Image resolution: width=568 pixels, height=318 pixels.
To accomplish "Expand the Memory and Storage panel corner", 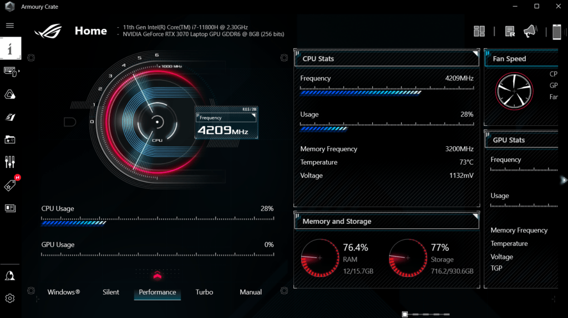I will 475,216.
